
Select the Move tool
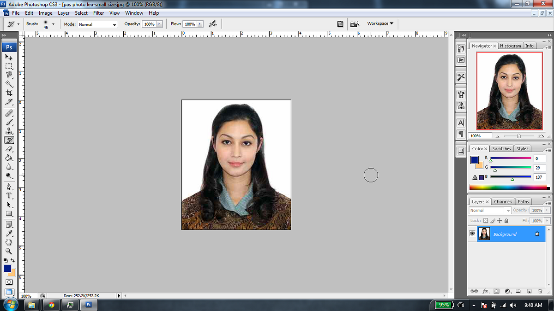coord(8,57)
